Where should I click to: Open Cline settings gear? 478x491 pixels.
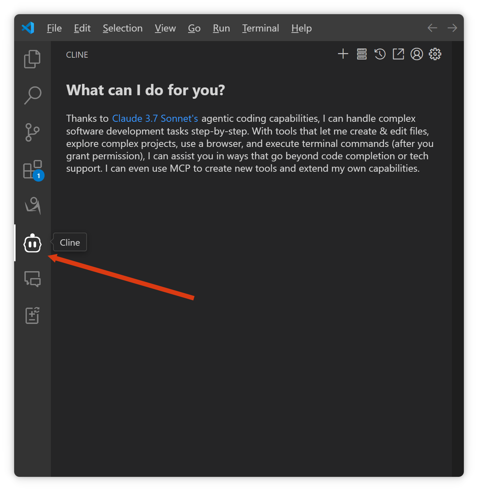click(435, 54)
